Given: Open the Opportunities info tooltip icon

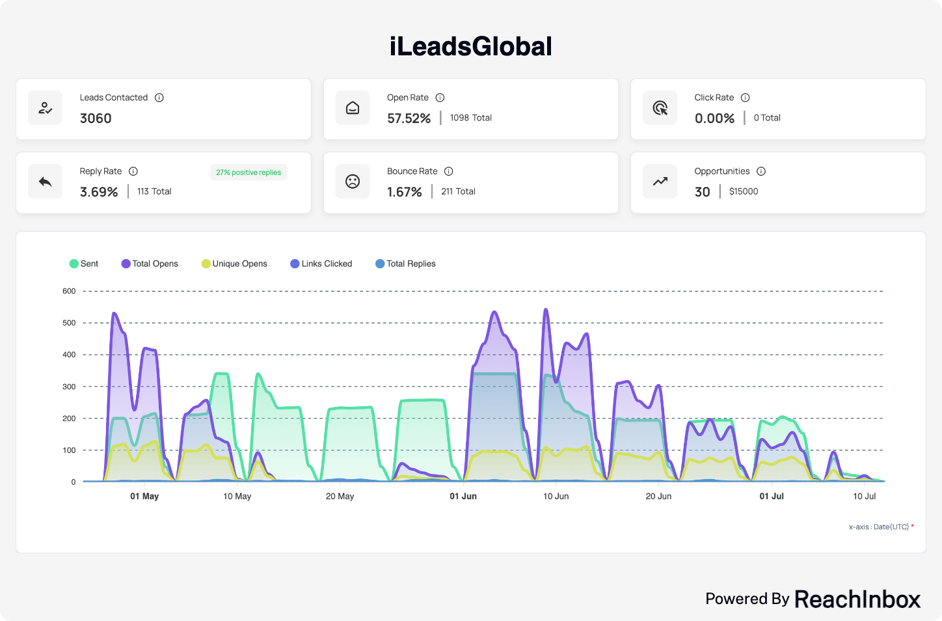Looking at the screenshot, I should (x=761, y=171).
